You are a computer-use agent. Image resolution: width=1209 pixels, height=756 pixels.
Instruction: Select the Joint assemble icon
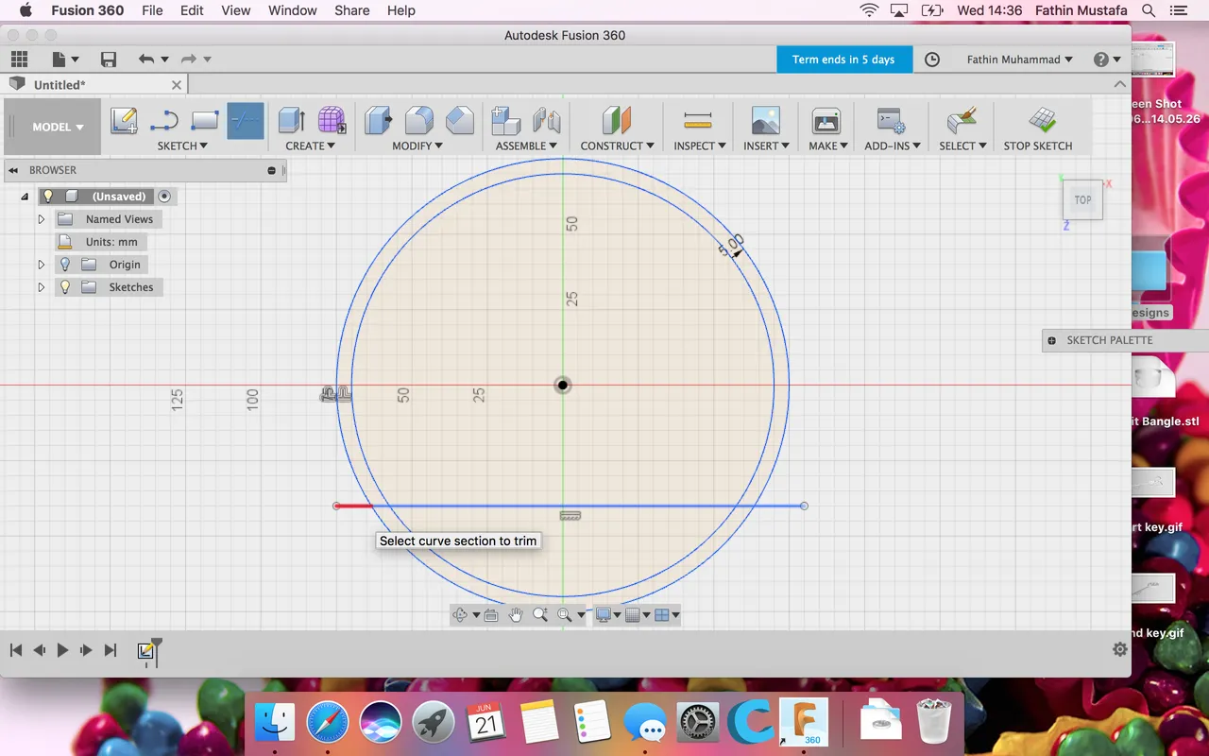(x=547, y=120)
